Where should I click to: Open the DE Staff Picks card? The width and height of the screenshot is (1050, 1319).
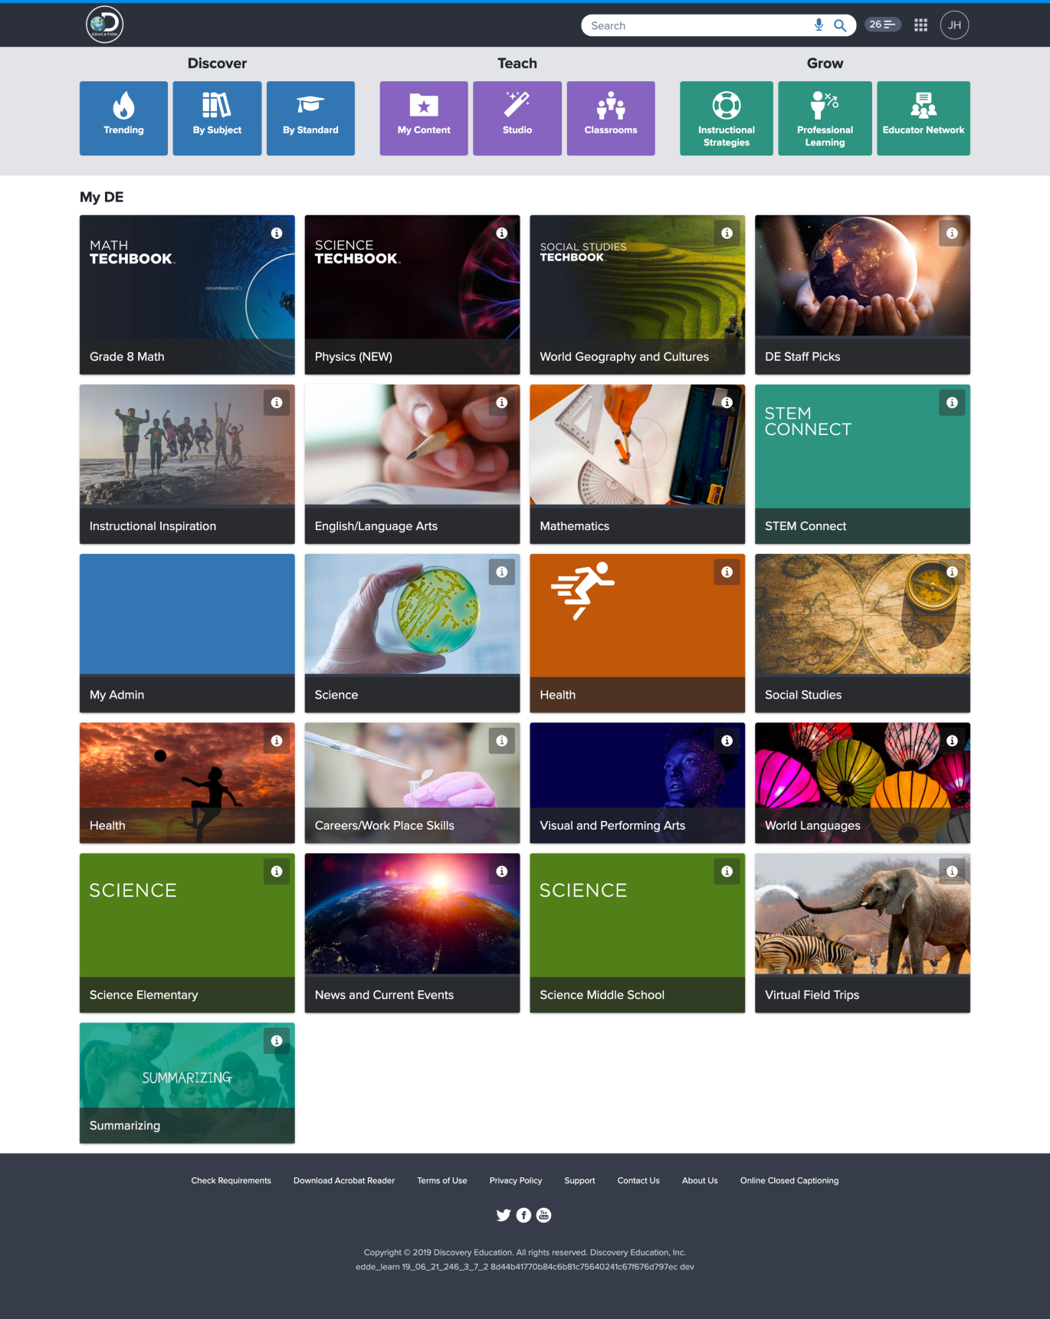[862, 295]
